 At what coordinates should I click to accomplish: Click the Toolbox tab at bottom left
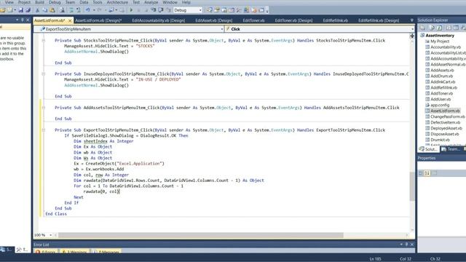pyautogui.click(x=23, y=250)
